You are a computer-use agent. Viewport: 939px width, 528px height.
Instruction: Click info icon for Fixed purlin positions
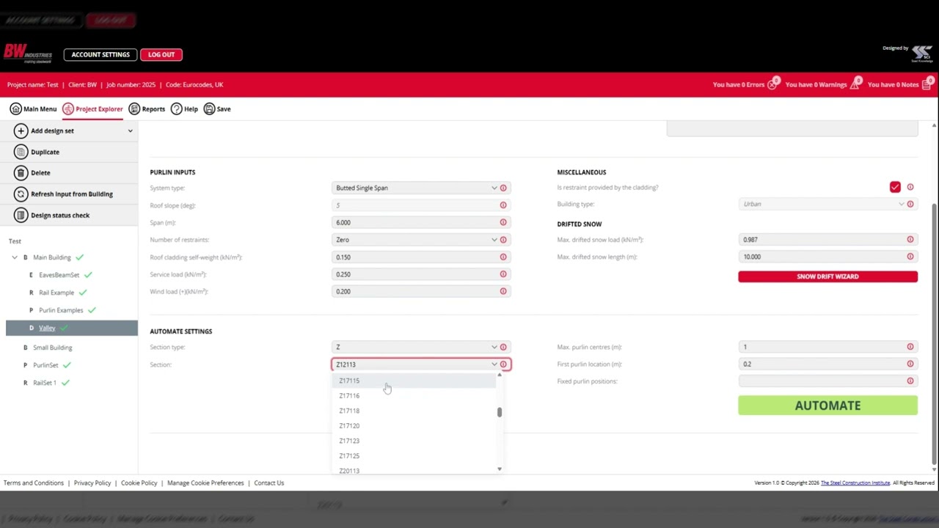[910, 381]
